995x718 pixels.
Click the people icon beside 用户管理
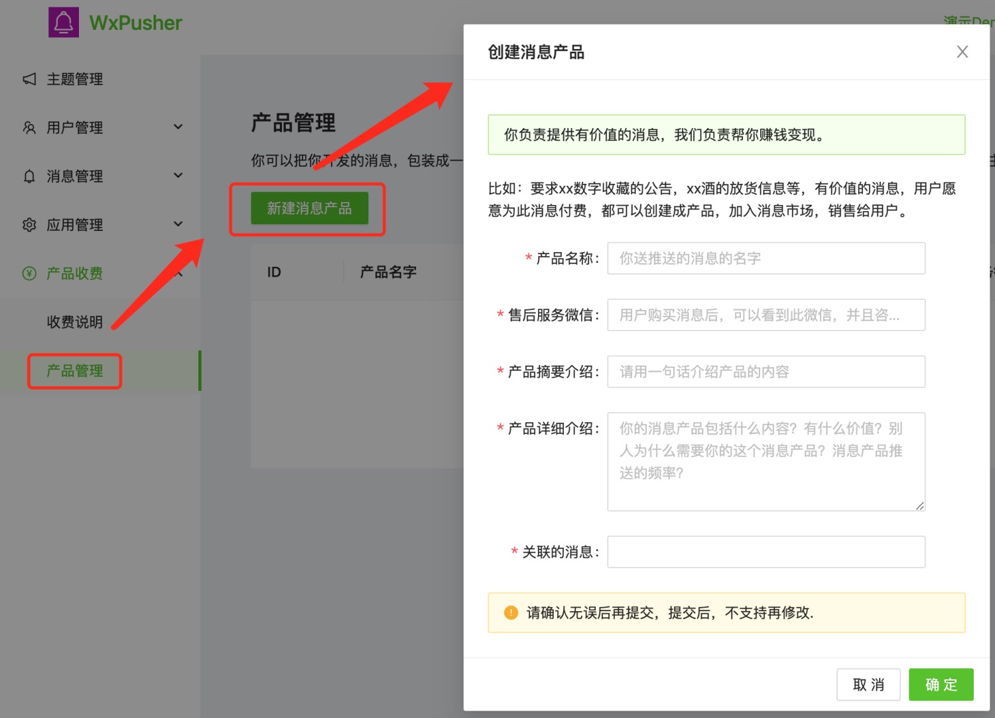[x=29, y=127]
